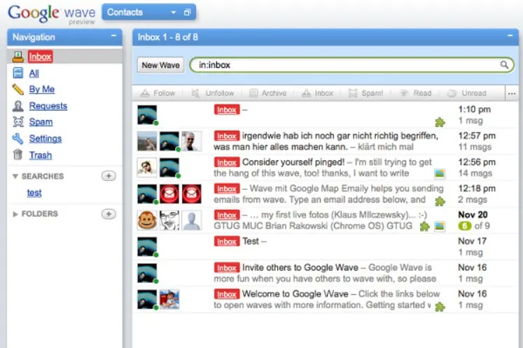Click first red mail robot avatar
Viewport: 523px width, 348px height.
169,194
